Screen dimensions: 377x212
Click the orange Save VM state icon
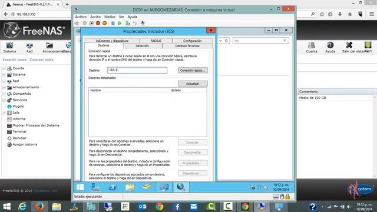click(105, 24)
